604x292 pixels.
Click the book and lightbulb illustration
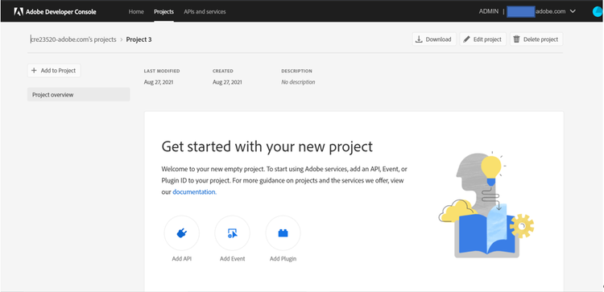click(486, 205)
